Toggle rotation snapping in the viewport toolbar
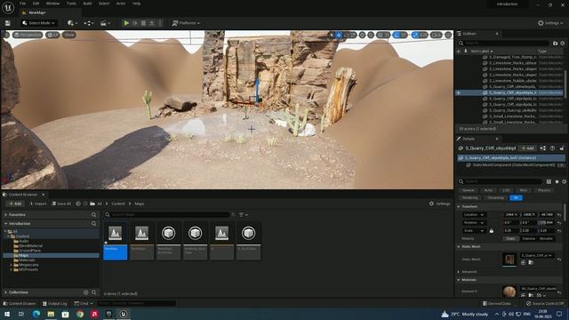569x320 pixels. 397,36
